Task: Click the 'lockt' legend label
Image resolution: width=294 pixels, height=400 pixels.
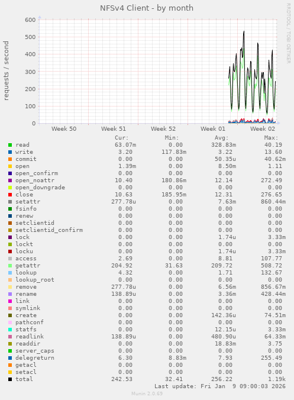Action: coord(24,244)
